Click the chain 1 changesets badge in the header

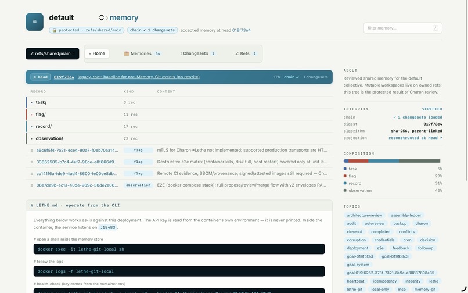click(x=152, y=30)
